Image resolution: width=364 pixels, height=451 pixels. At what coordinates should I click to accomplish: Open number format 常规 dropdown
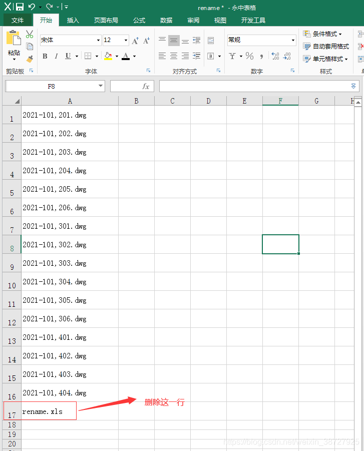[293, 40]
